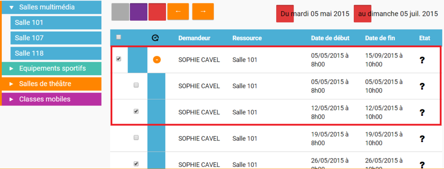444x169 pixels.
Task: Select Salle 101 in the sidebar
Action: [56, 22]
